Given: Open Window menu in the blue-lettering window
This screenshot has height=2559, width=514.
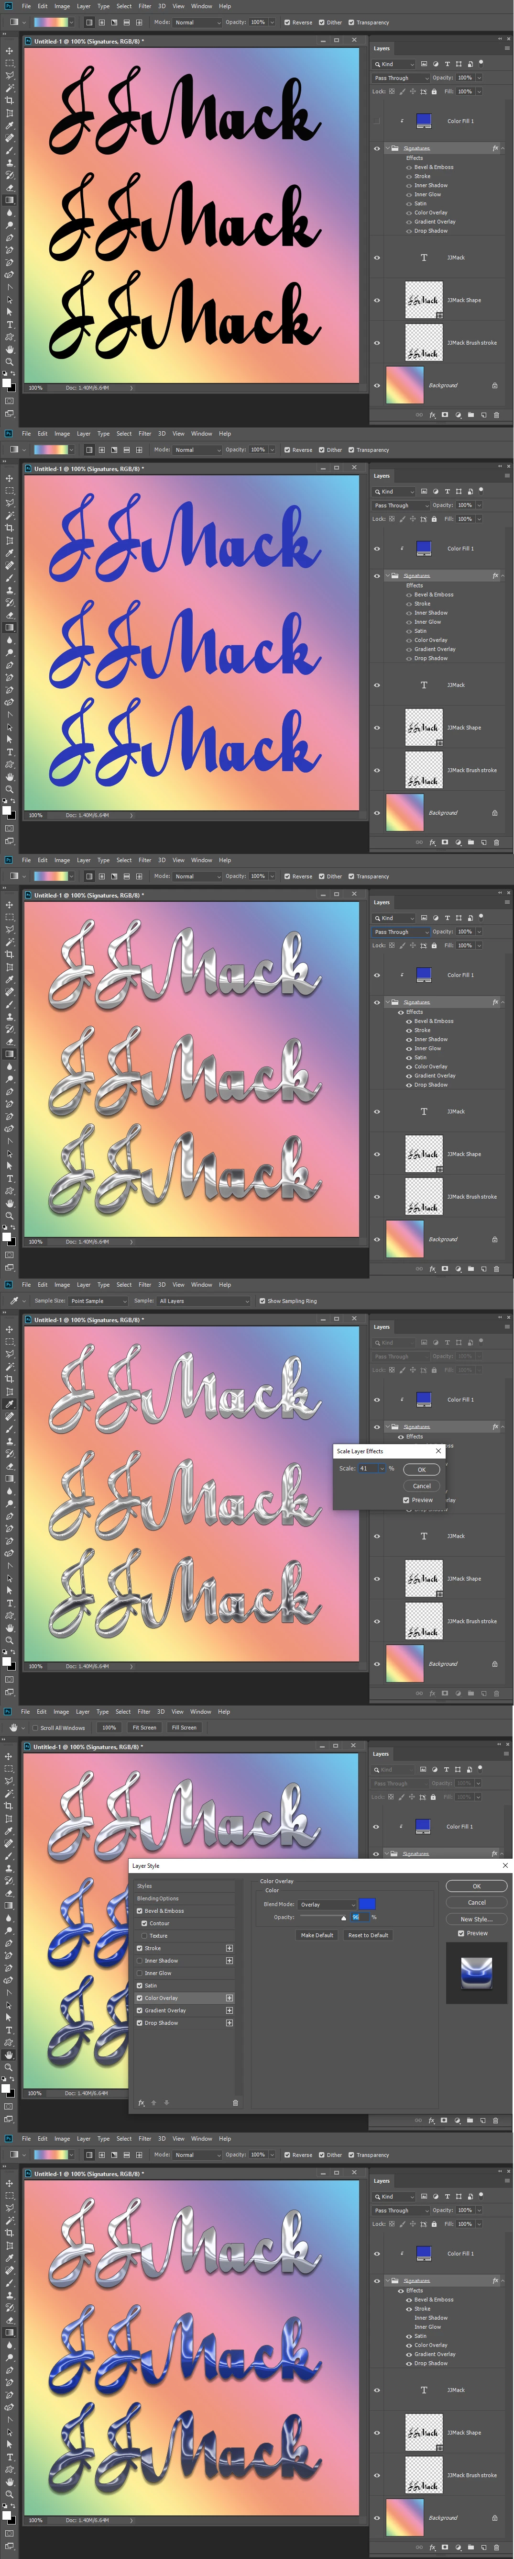Looking at the screenshot, I should click(201, 433).
